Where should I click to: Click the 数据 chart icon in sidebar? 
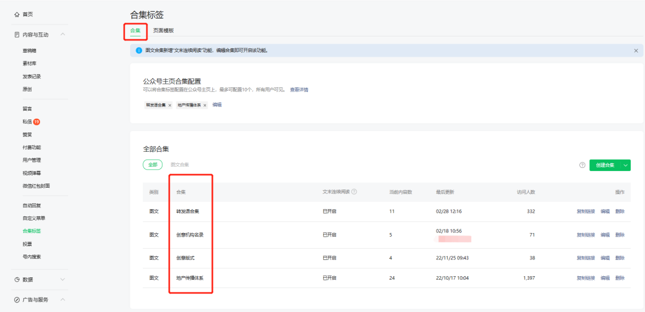17,279
